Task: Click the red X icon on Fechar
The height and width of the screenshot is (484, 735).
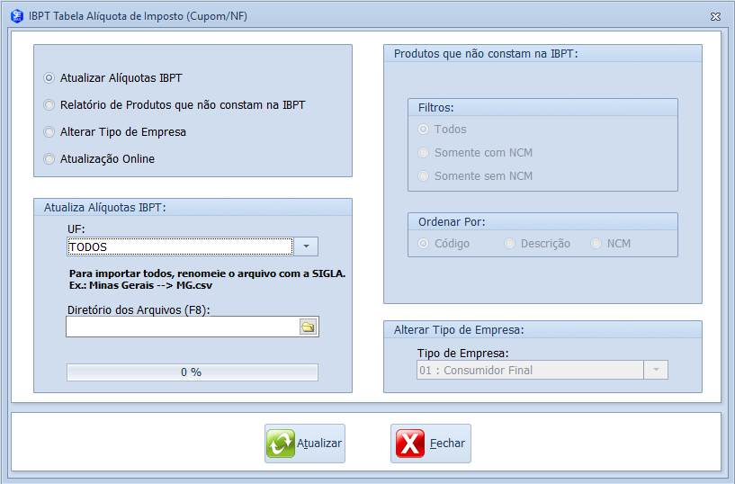Action: click(x=410, y=444)
